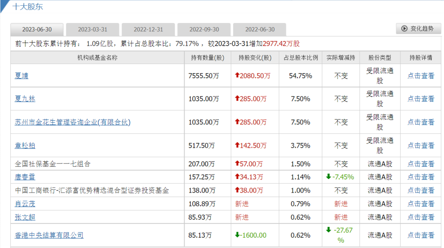Open shareholder link 夏靖

click(22, 76)
